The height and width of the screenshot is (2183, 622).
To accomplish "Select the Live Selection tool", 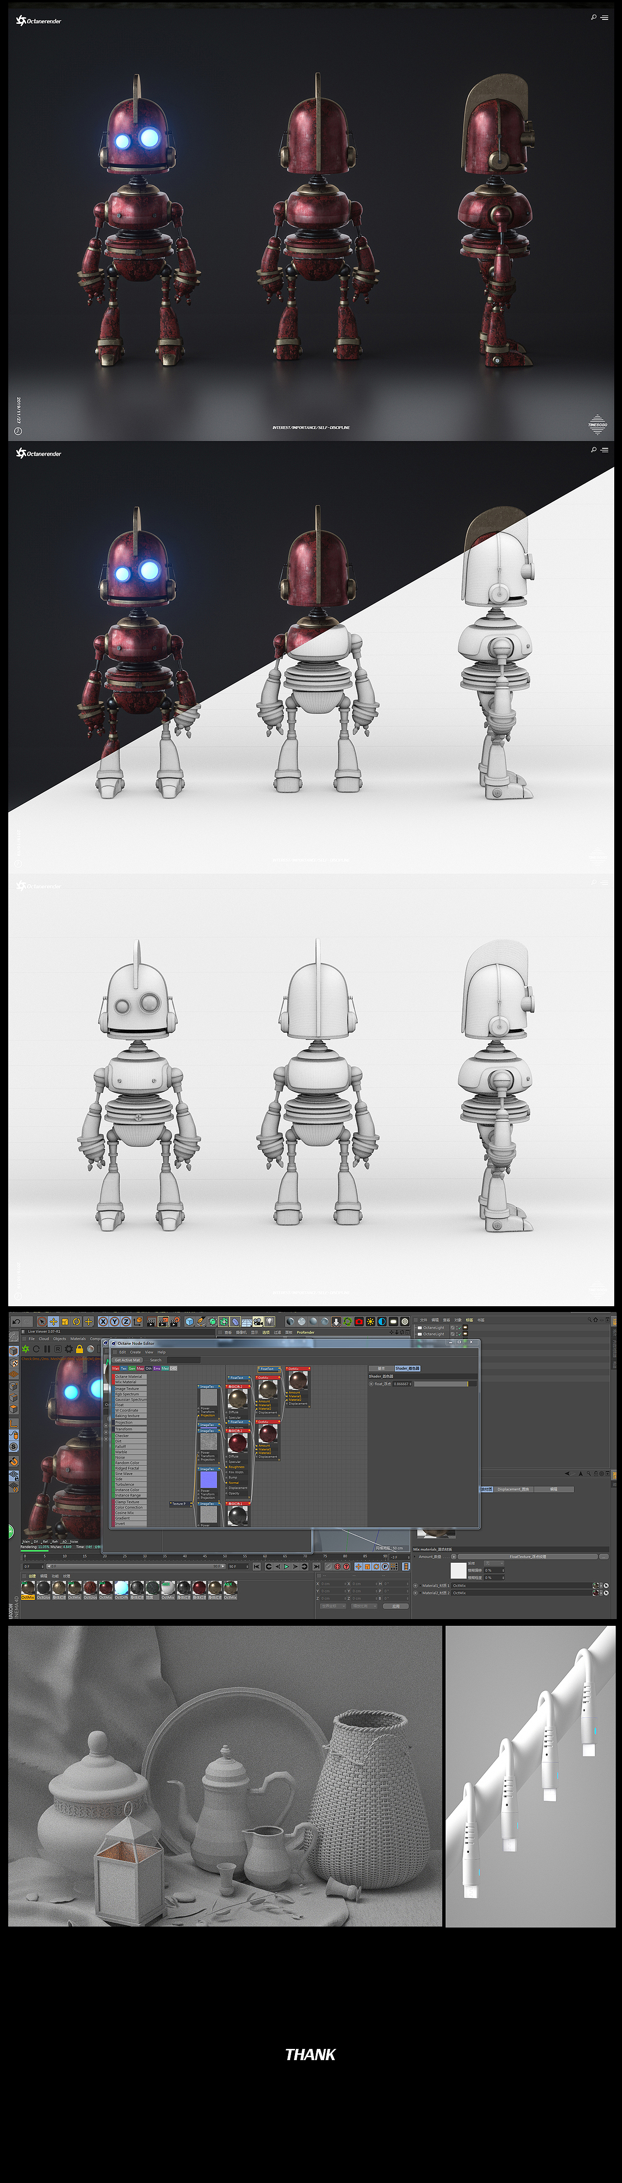I will [x=41, y=1321].
